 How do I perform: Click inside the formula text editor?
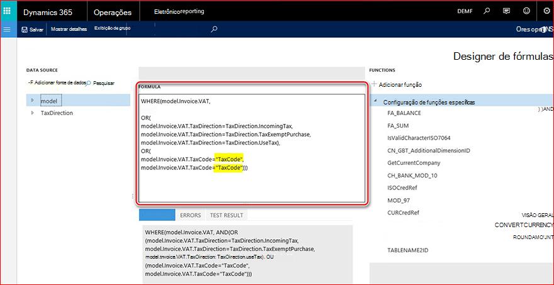pos(252,148)
